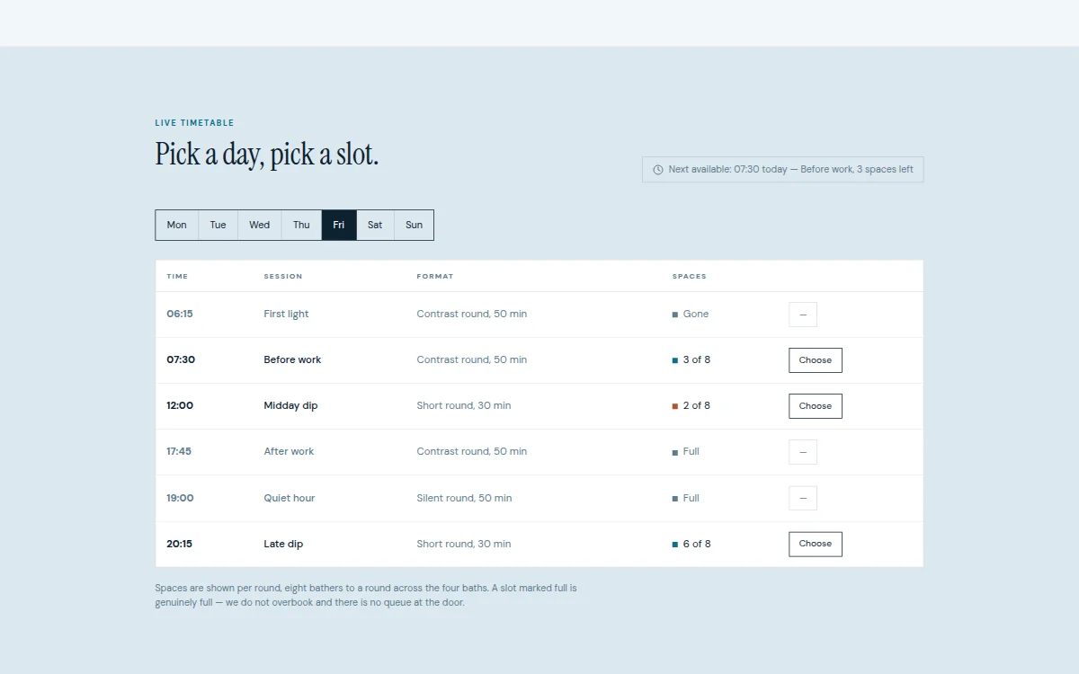Click the teal status square beside 3 of 8
This screenshot has height=674, width=1079.
[x=675, y=360]
